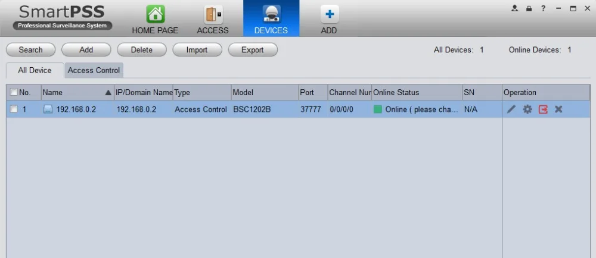596x258 pixels.
Task: Delete device using the X icon
Action: (x=558, y=109)
